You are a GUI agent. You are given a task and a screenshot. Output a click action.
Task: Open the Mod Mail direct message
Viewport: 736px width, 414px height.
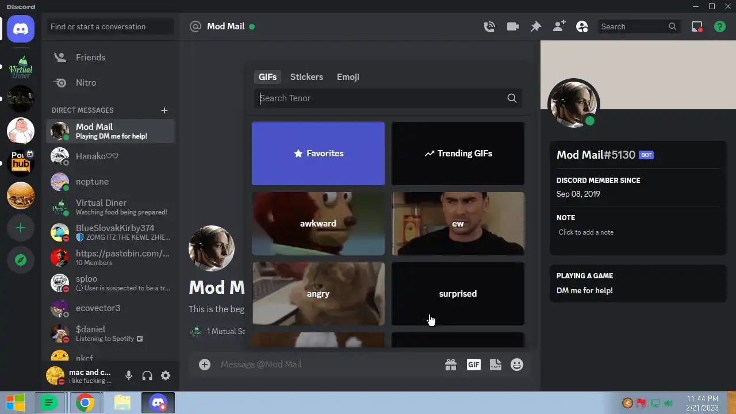pos(110,131)
